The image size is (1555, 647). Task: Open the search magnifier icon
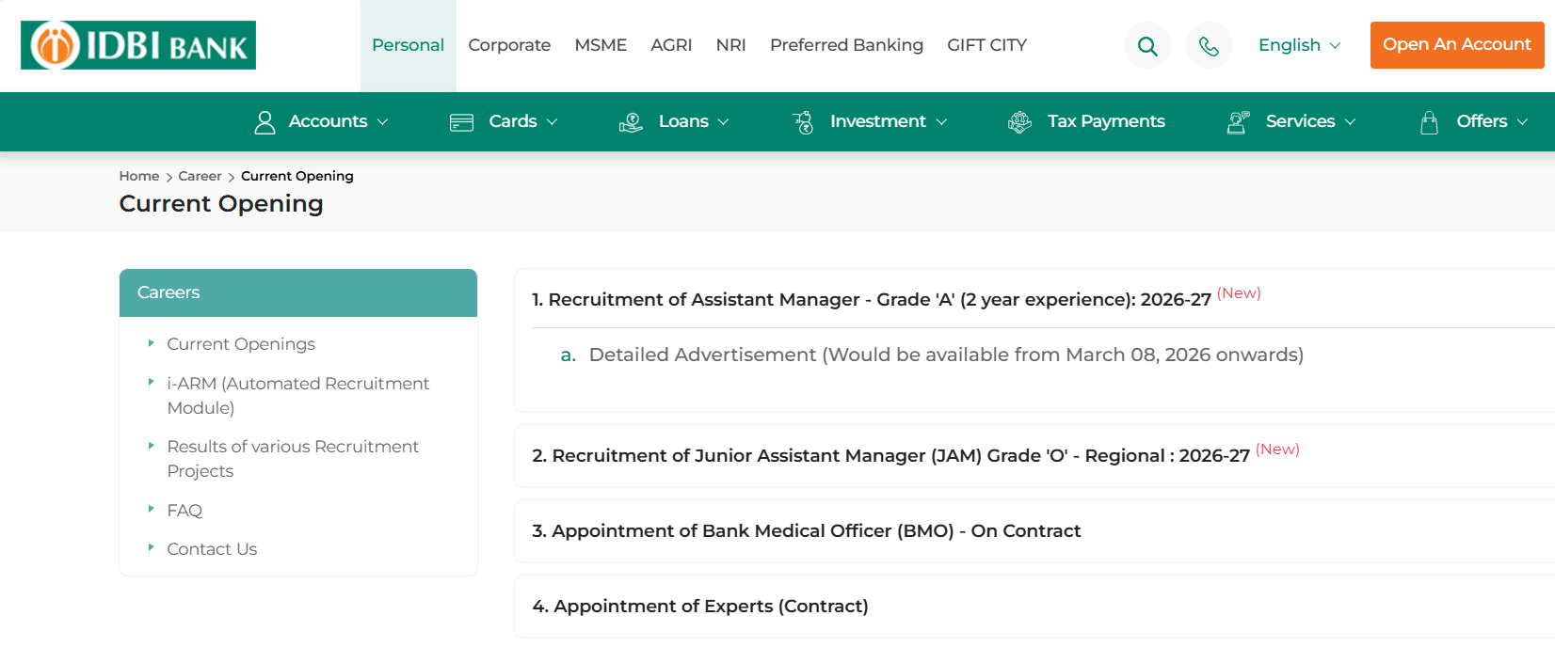(1147, 46)
